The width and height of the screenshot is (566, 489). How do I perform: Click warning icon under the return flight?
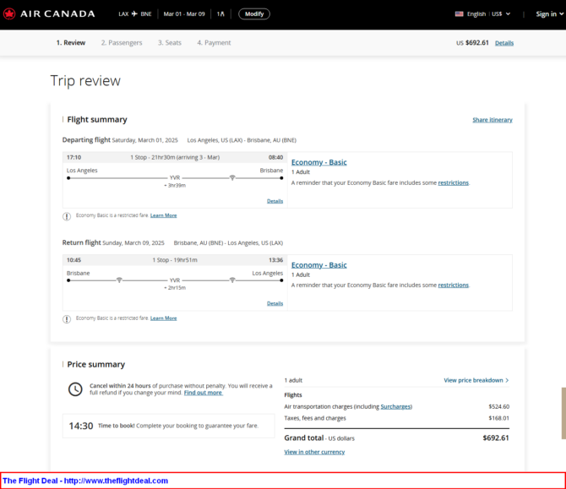(x=67, y=318)
